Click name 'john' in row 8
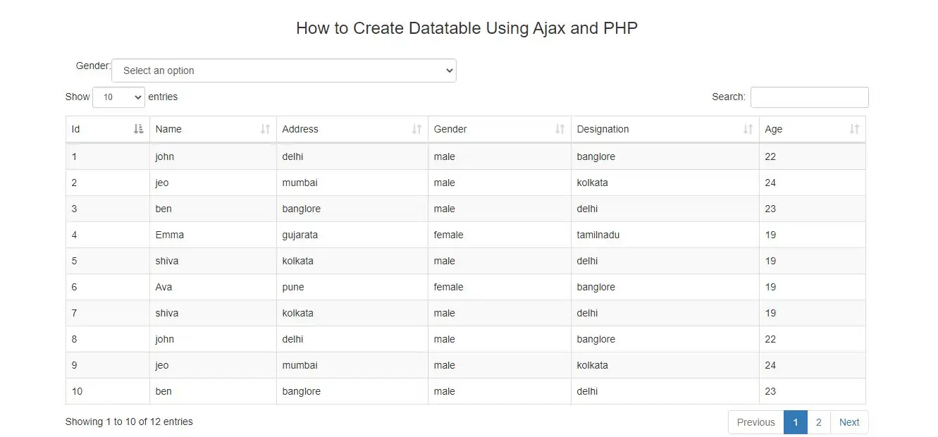Image resolution: width=938 pixels, height=437 pixels. [x=165, y=339]
